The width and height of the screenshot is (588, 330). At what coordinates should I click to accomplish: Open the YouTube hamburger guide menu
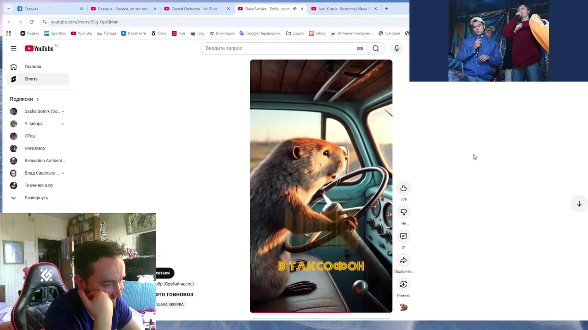tap(13, 48)
